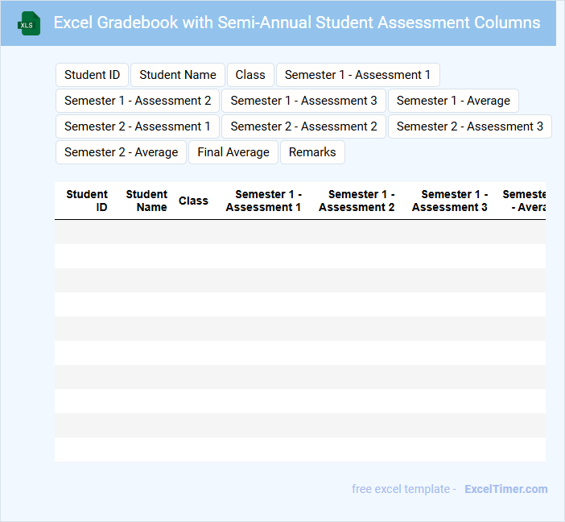Select the Semester 2 - Assessment 3 tag

point(469,126)
